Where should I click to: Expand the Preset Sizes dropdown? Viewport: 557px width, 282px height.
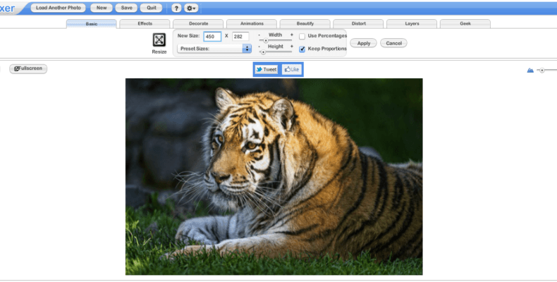[x=214, y=49]
